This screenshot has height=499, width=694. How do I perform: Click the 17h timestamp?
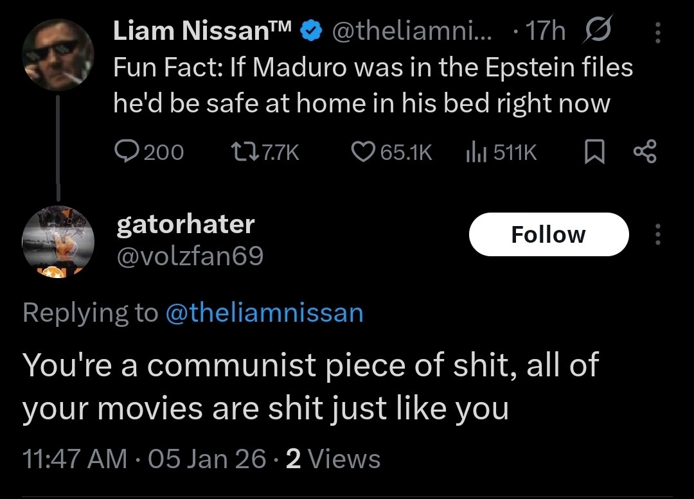[545, 31]
